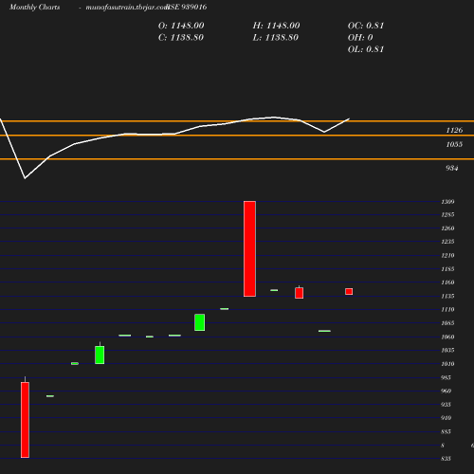Click the 1260 price axis label
Screen dimensions: 474x474
(447, 228)
